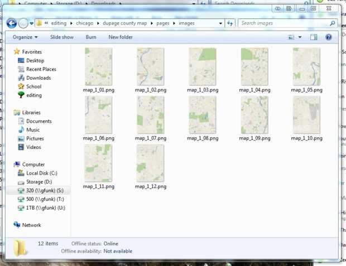Open the Music library

click(29, 130)
